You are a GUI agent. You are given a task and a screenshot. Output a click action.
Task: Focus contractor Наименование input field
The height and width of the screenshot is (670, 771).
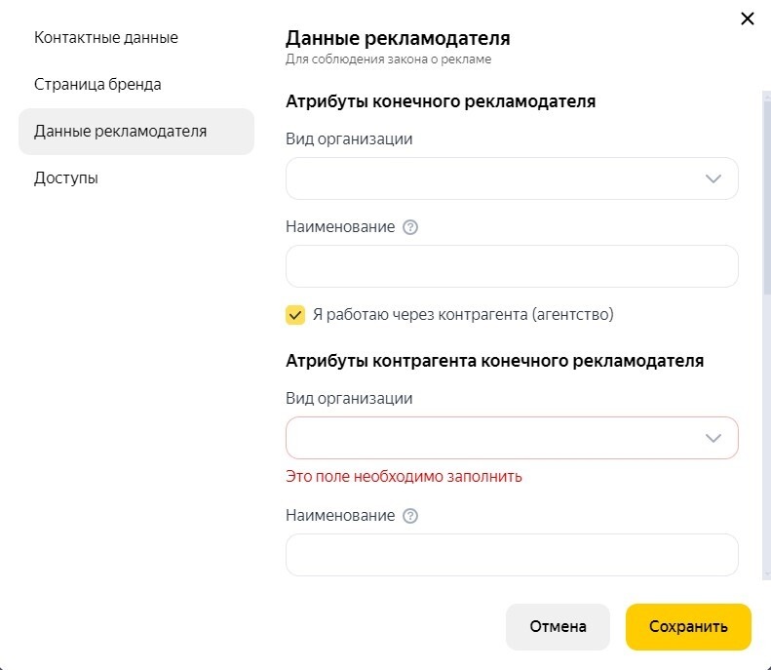(512, 555)
